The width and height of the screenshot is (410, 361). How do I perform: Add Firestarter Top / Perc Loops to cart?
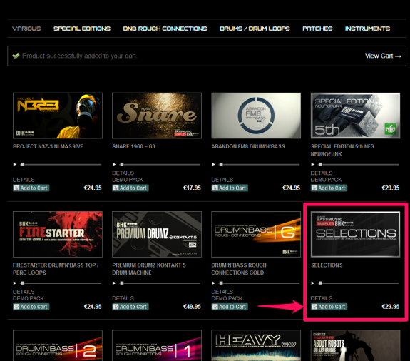pyautogui.click(x=31, y=307)
